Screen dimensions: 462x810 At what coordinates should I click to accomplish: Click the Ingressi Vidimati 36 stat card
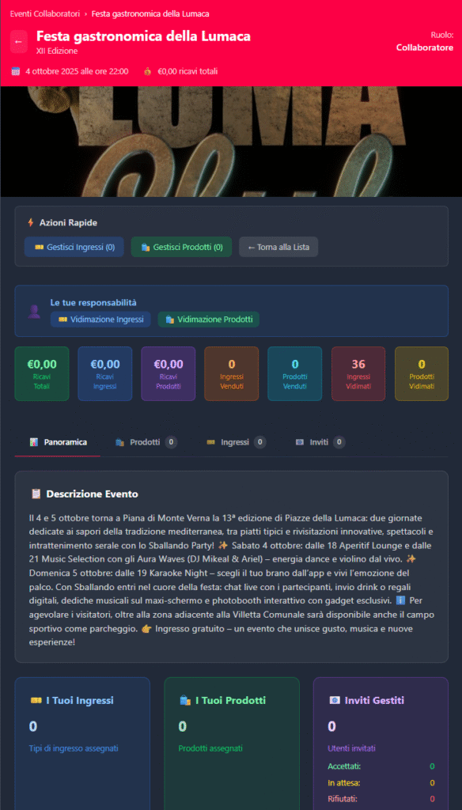click(358, 373)
